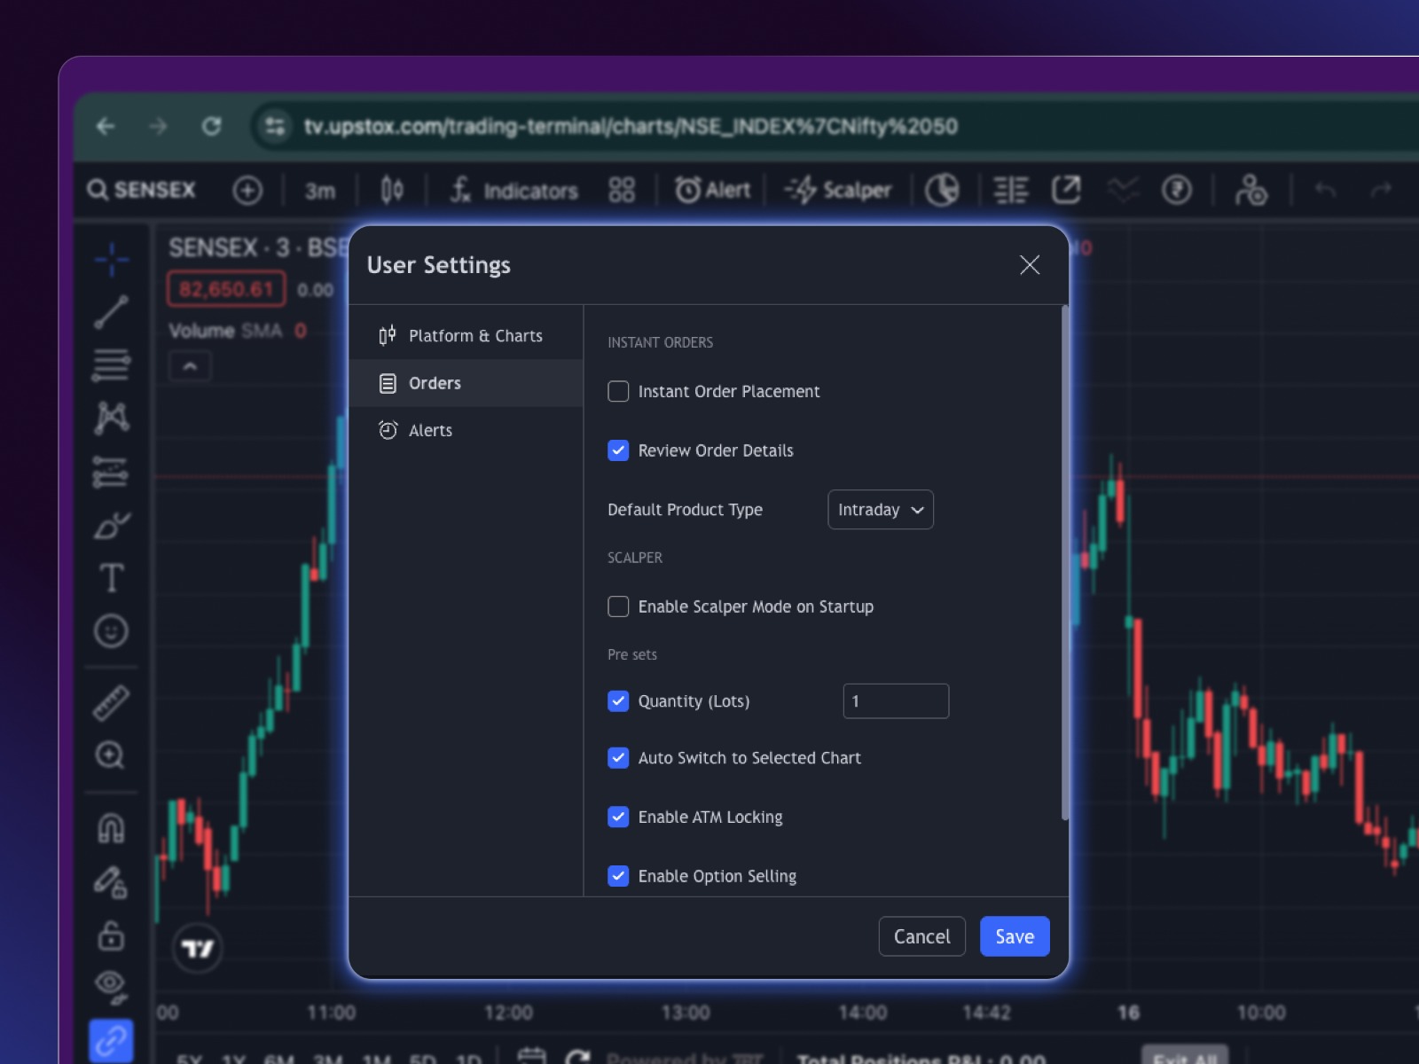Tick Enable Scalper Mode on Startup

click(x=618, y=606)
